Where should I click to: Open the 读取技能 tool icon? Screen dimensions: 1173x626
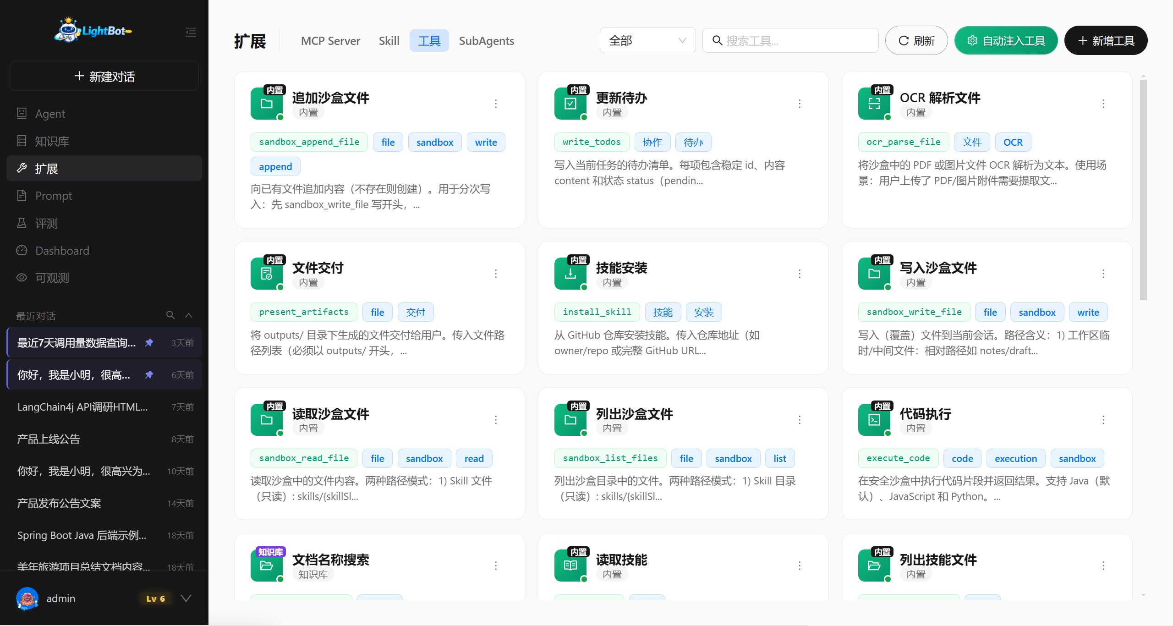pos(570,566)
